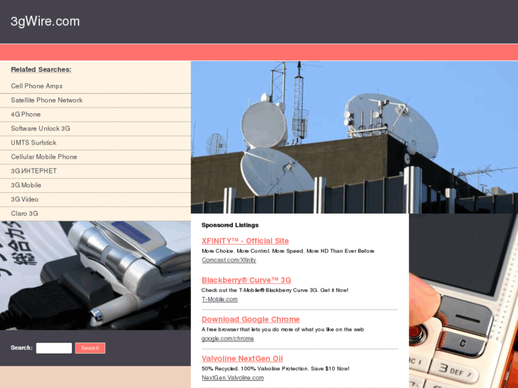Click the red Search button

coord(90,348)
